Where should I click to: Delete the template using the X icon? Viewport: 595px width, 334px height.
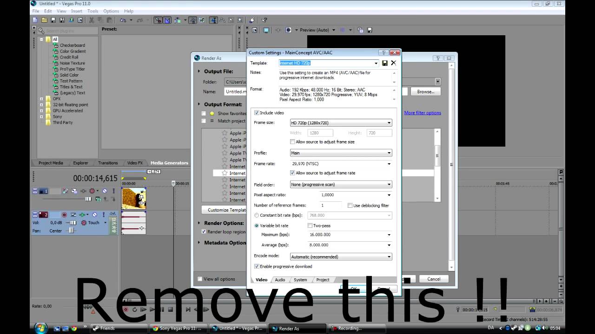click(393, 63)
